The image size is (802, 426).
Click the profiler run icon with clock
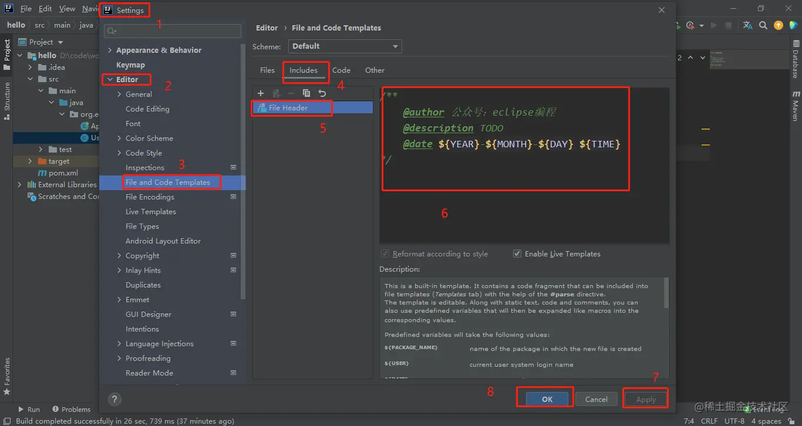coord(690,25)
